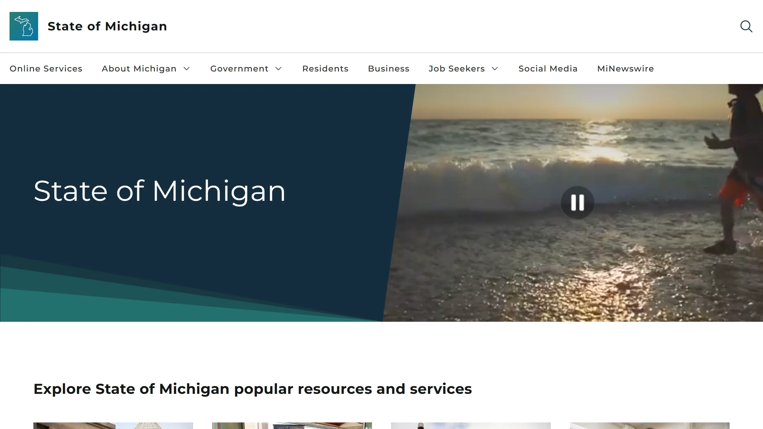Viewport: 763px width, 429px height.
Task: Open the search magnifier icon
Action: click(746, 26)
